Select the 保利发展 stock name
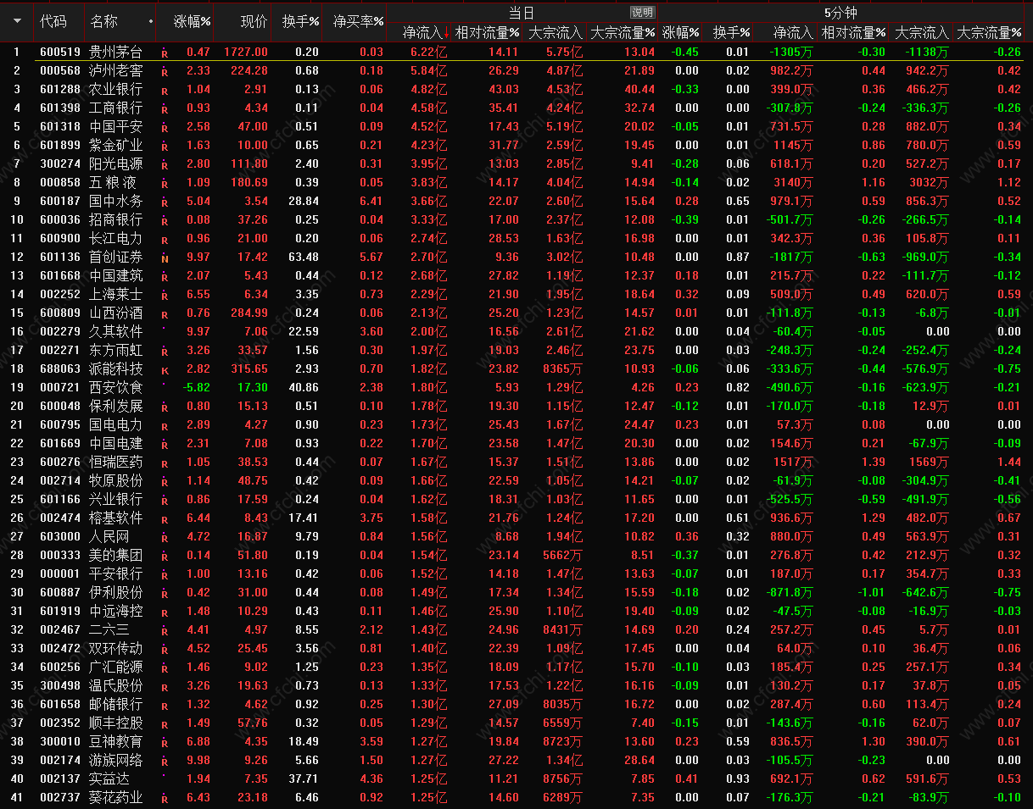 116,406
